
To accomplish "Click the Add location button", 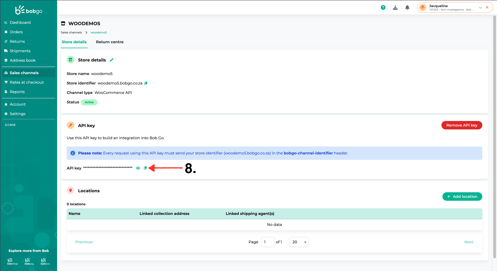I will coord(462,196).
